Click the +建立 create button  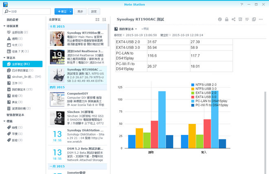[62, 11]
